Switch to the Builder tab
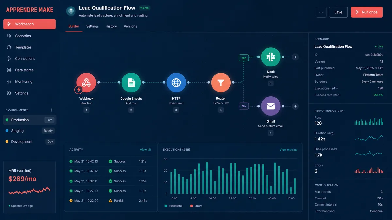This screenshot has height=220, width=392. click(x=74, y=26)
